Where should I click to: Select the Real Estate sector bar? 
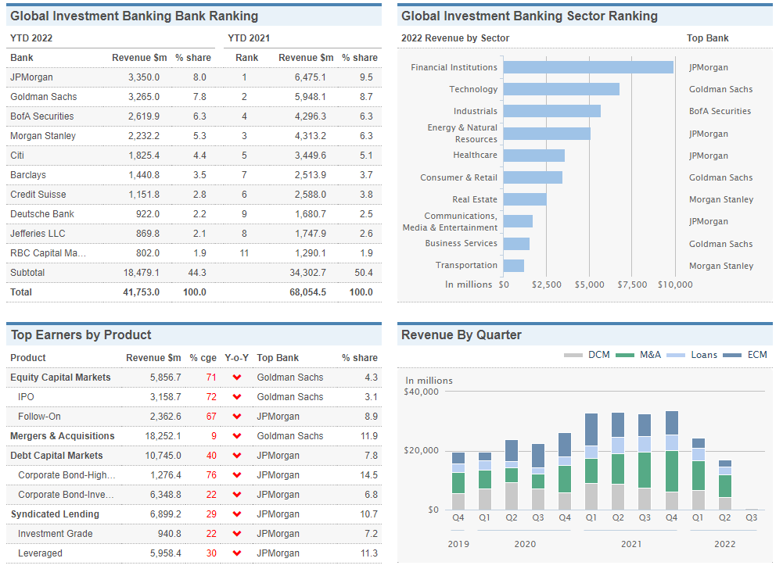point(525,199)
